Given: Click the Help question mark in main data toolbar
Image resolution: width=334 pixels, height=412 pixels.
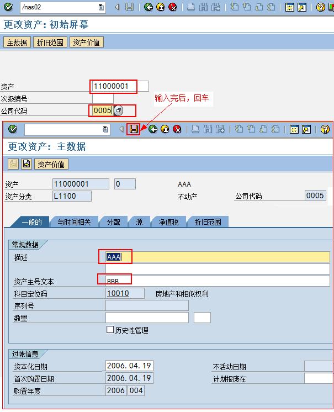Looking at the screenshot, I should pos(325,129).
